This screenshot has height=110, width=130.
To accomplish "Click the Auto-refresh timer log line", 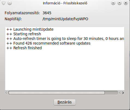I will click(65, 39).
